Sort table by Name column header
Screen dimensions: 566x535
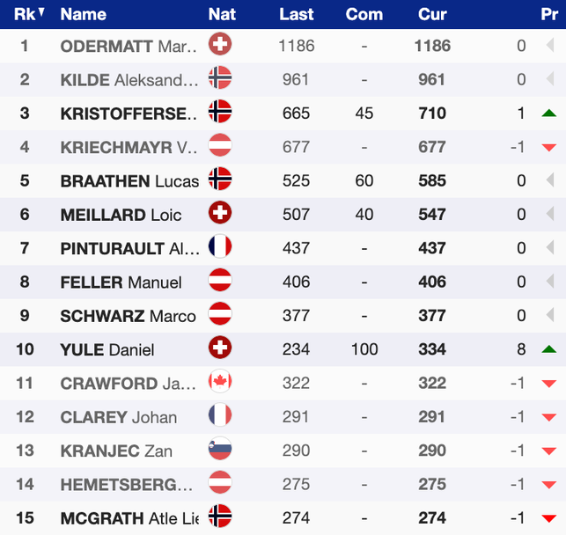click(x=84, y=14)
